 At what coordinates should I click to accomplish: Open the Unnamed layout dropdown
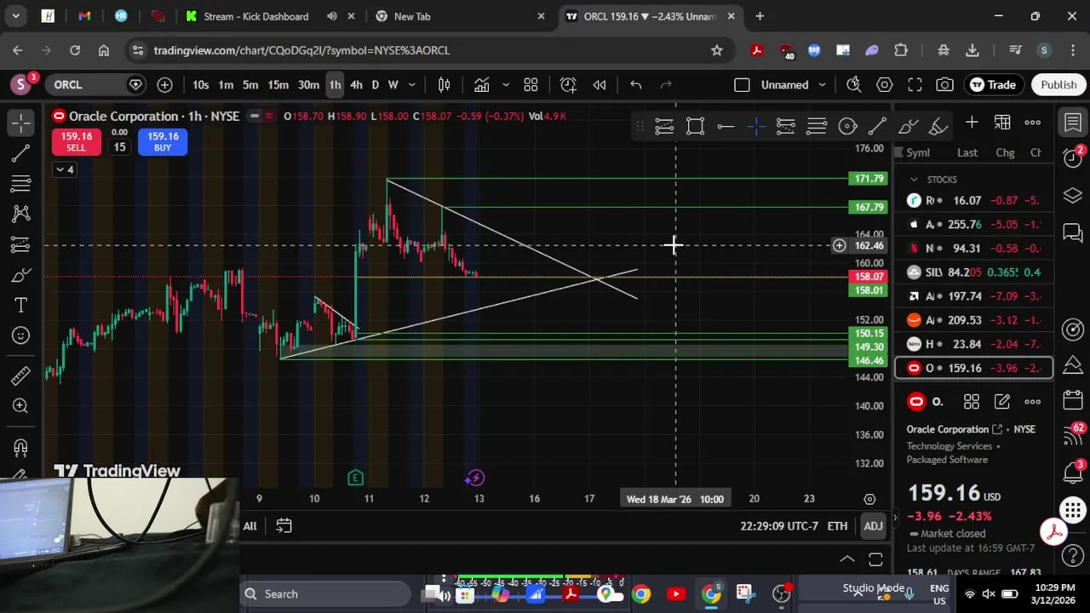tap(793, 84)
